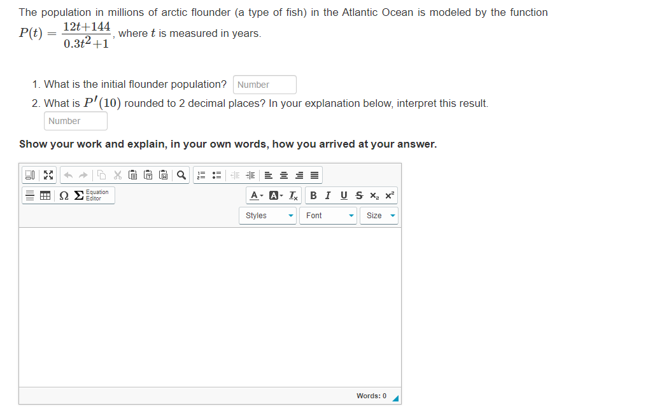
Task: Undo the last editor action
Action: (x=69, y=175)
